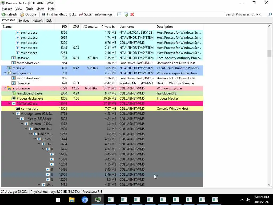This screenshot has width=273, height=205.
Task: Open the Tools menu
Action: tap(29, 9)
